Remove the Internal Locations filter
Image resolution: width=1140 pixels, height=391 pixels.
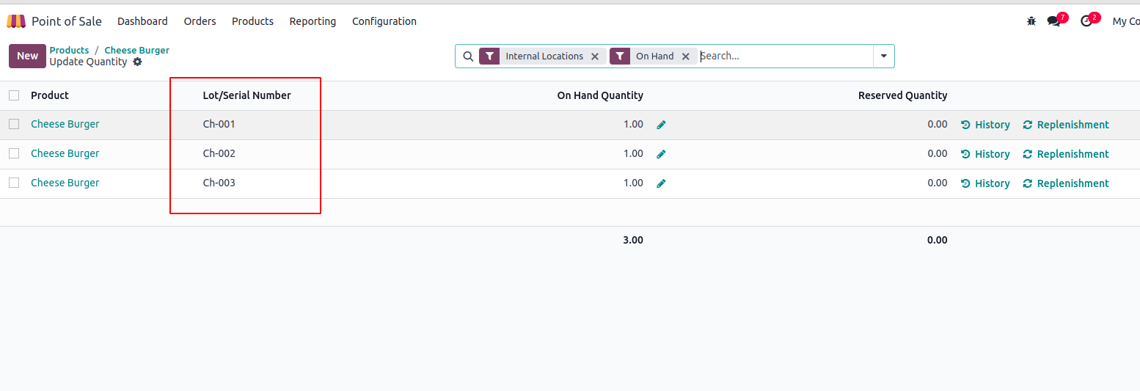point(595,56)
